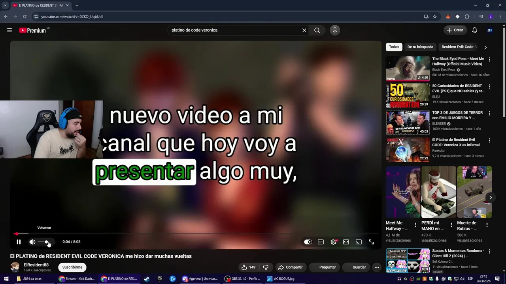Open options for 50 Curiosidades video
The height and width of the screenshot is (284, 506).
[490, 86]
